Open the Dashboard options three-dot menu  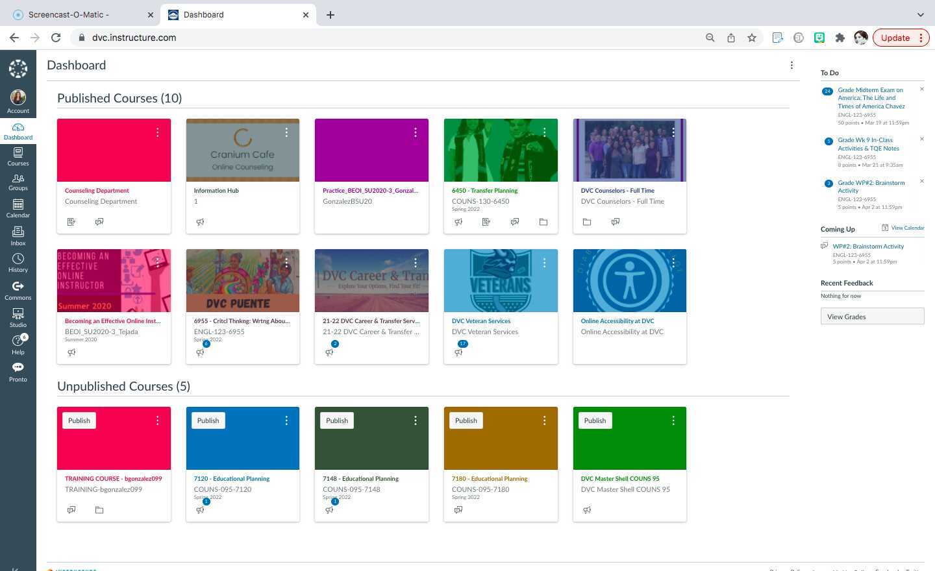click(792, 65)
